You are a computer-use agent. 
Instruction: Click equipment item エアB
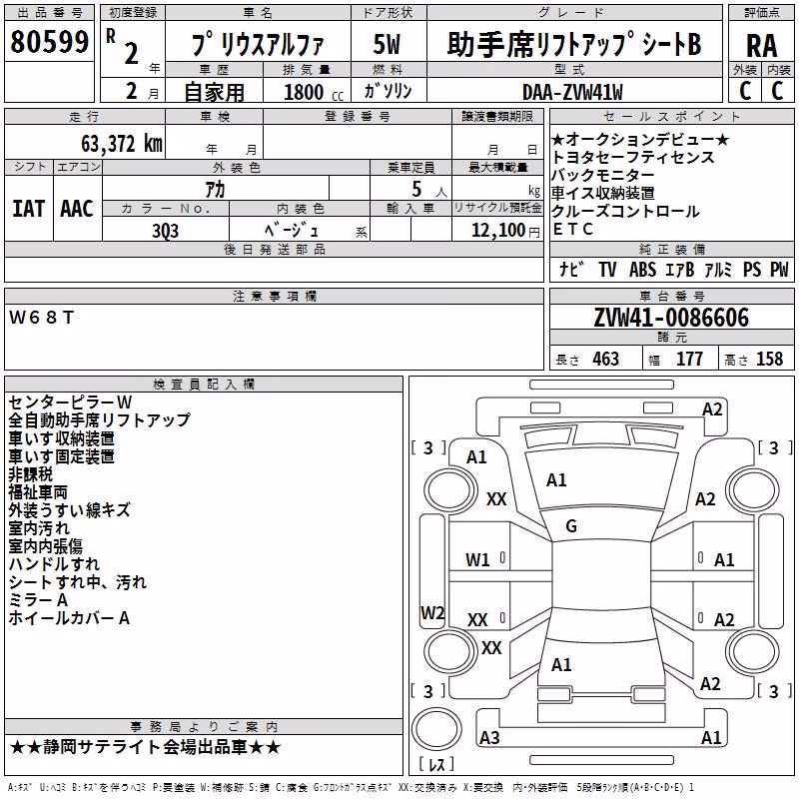[x=680, y=269]
